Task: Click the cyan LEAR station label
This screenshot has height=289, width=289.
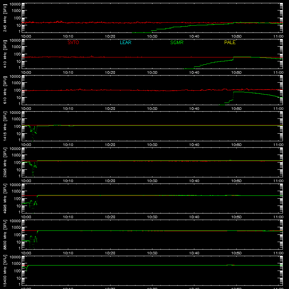Action: tap(125, 42)
